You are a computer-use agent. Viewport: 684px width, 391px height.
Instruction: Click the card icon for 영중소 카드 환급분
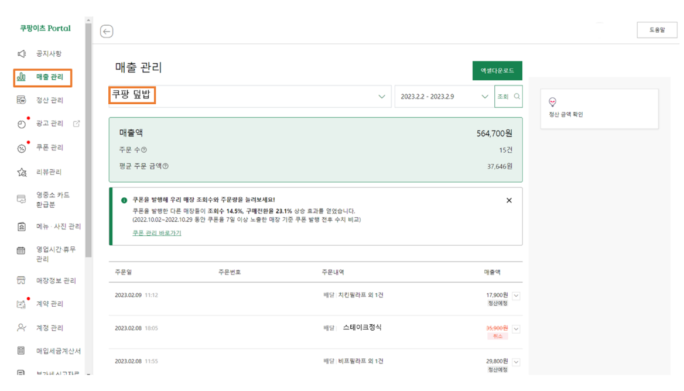(x=21, y=199)
